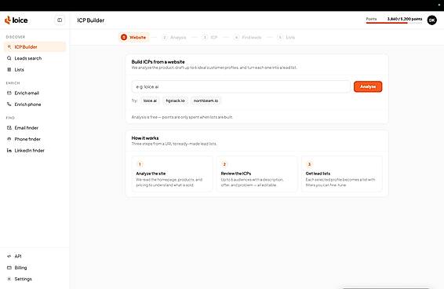
Task: Click the Review the ICPs card
Action: (x=257, y=174)
